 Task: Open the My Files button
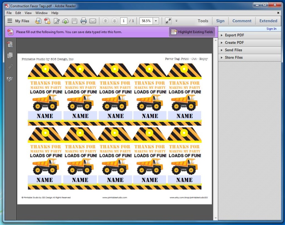[18, 21]
